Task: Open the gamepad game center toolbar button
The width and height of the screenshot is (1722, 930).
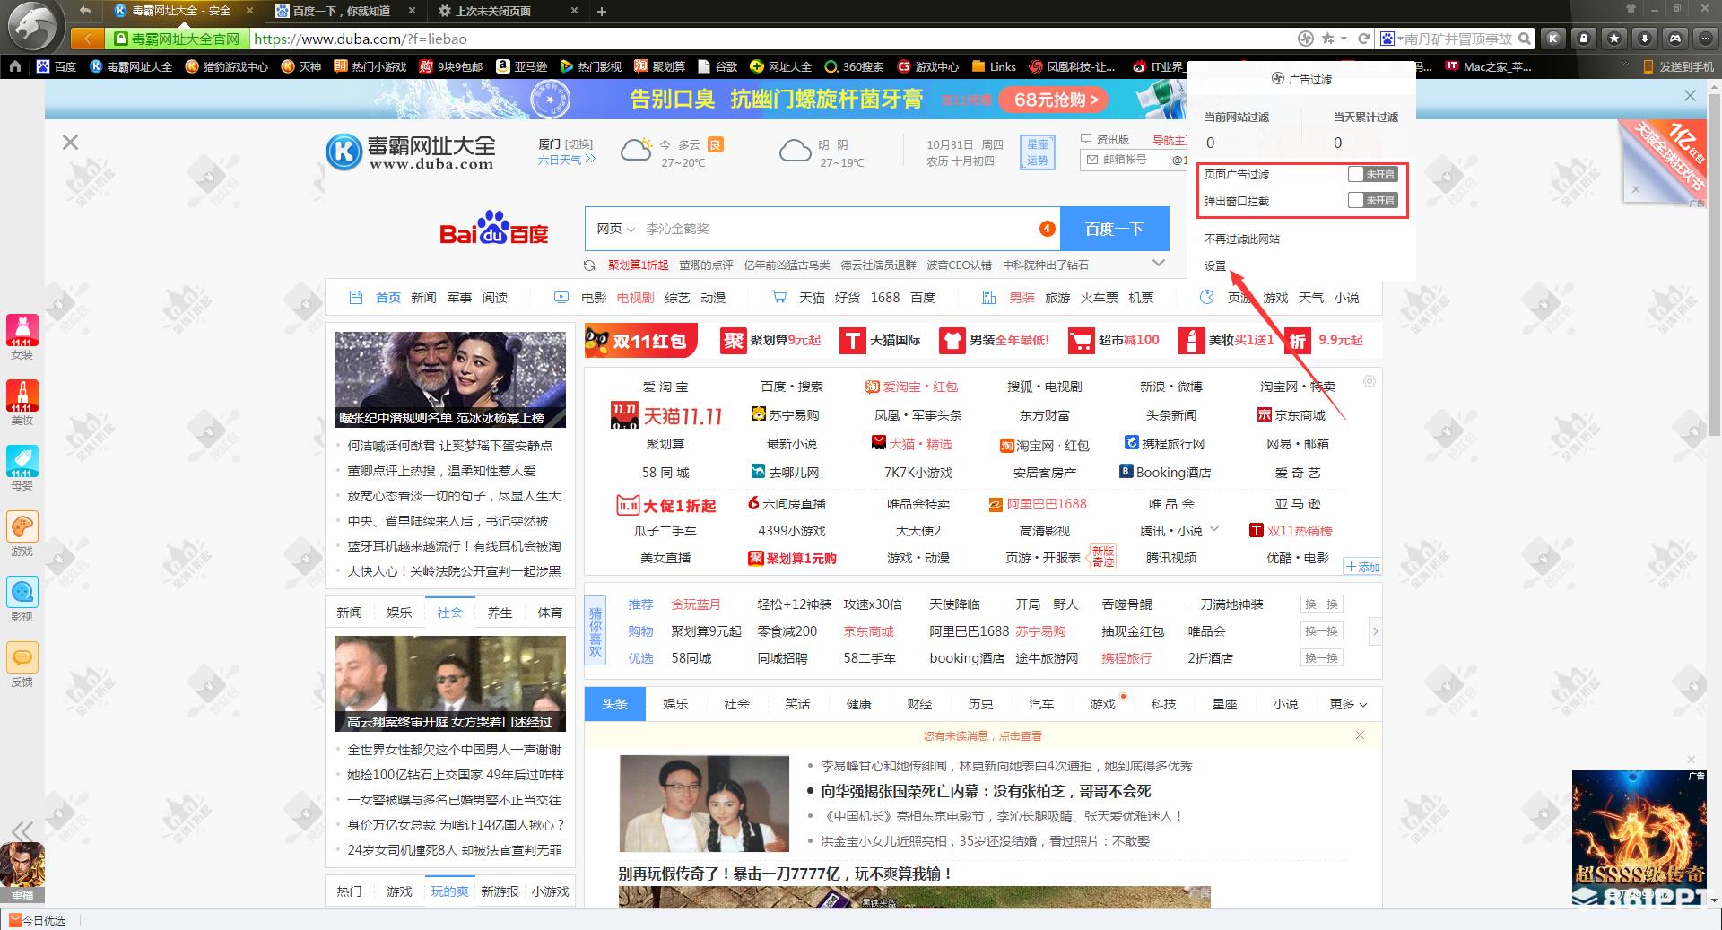Action: pyautogui.click(x=1675, y=39)
